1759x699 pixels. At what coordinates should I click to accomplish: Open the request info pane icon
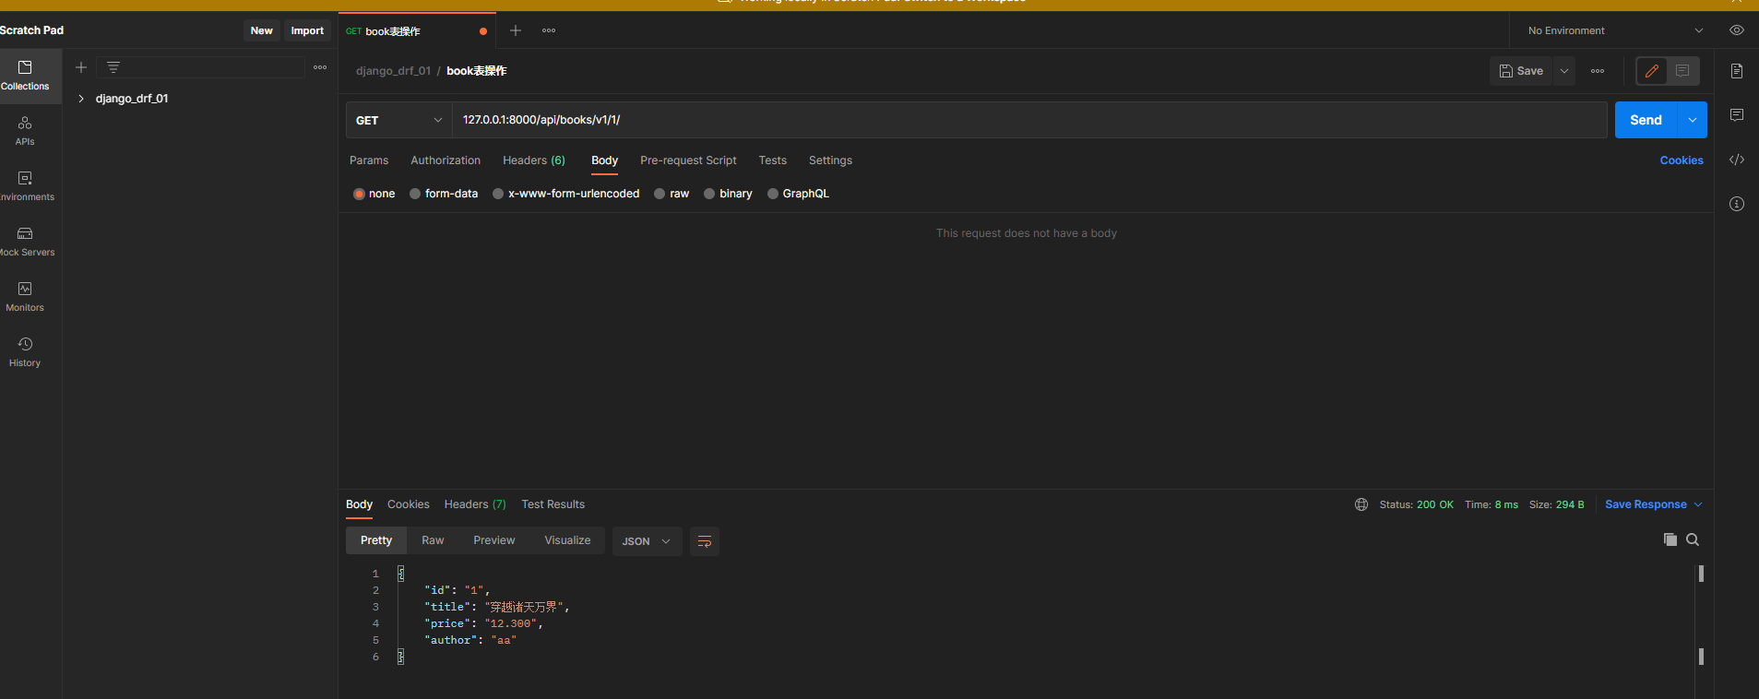(x=1737, y=204)
